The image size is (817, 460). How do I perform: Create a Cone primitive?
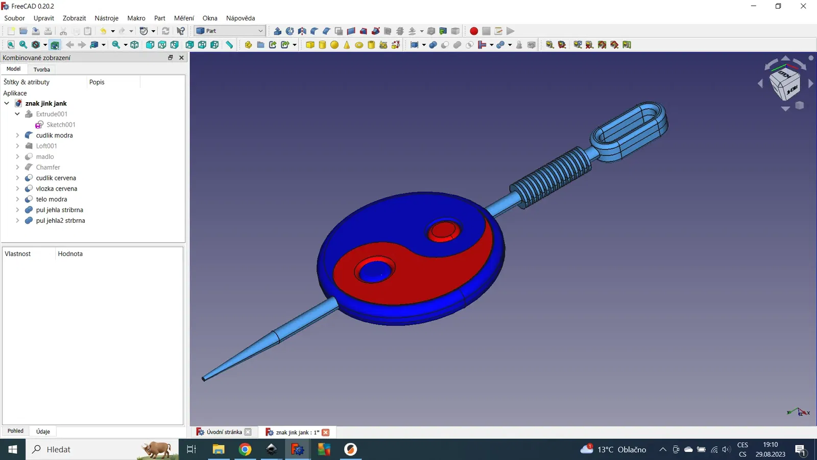347,45
